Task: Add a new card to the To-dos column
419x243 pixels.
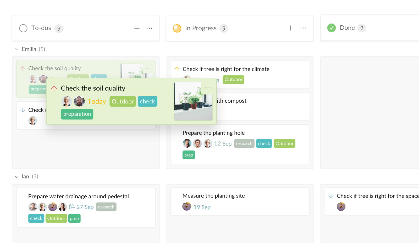Action: [x=137, y=28]
